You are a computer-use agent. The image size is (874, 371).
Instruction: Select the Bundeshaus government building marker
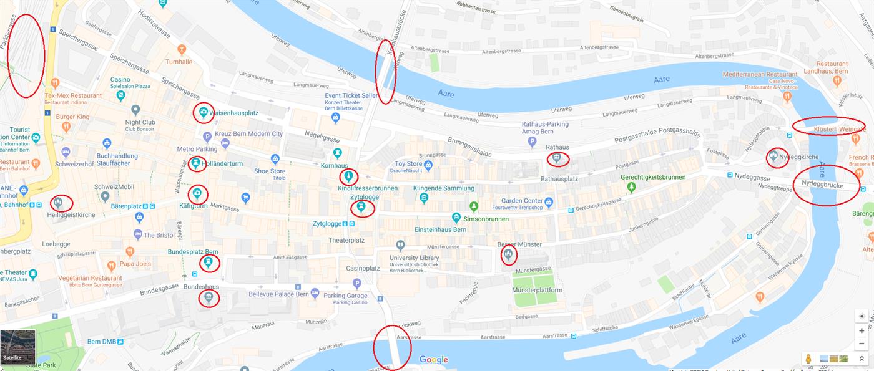tap(209, 298)
